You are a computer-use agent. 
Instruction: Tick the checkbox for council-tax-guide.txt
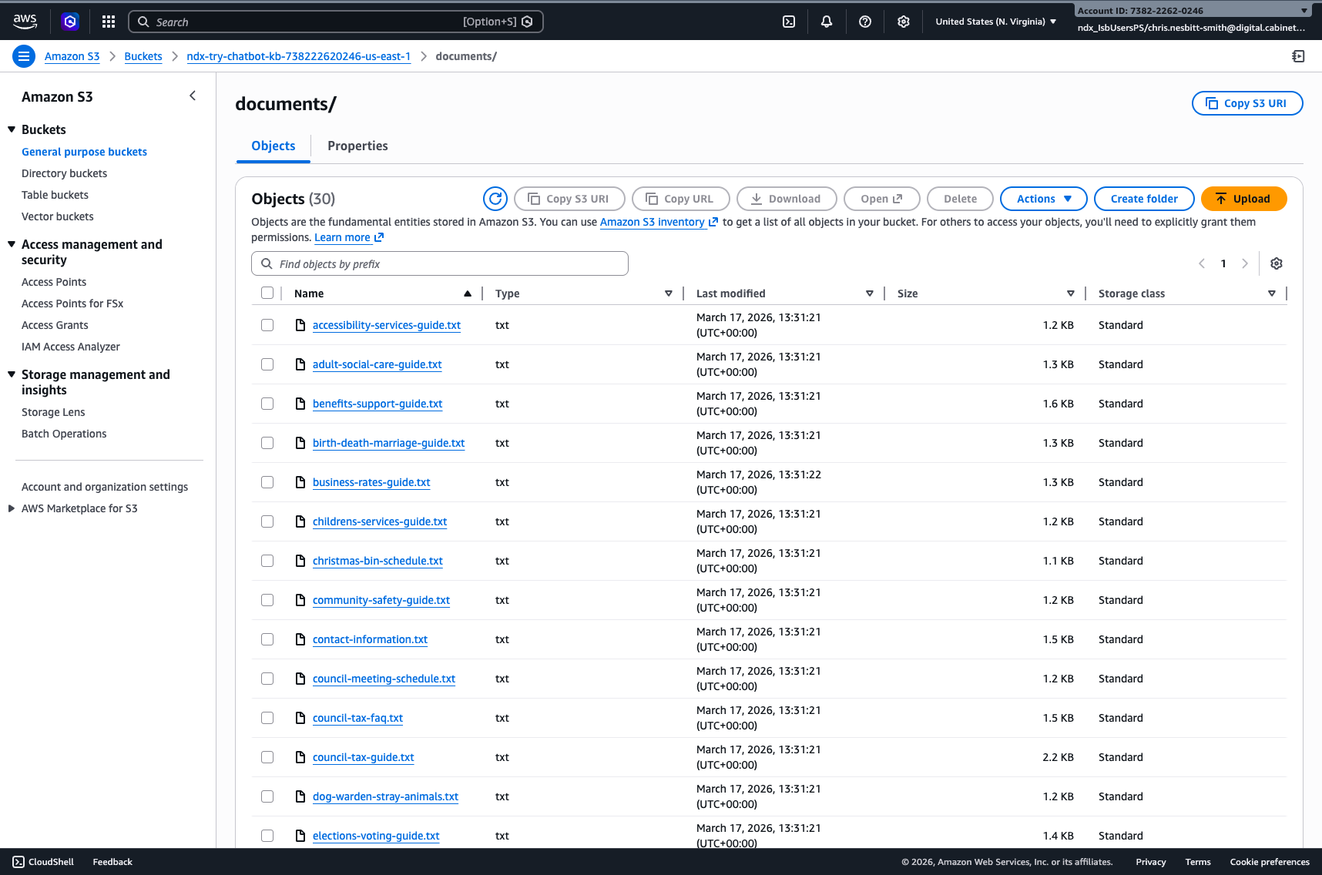point(267,757)
